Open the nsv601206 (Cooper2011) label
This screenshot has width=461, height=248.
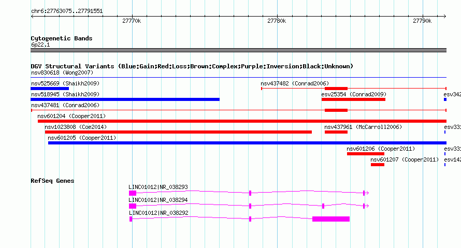pyautogui.click(x=381, y=149)
